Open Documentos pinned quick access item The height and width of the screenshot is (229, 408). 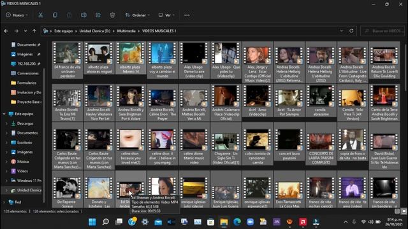pos(25,45)
